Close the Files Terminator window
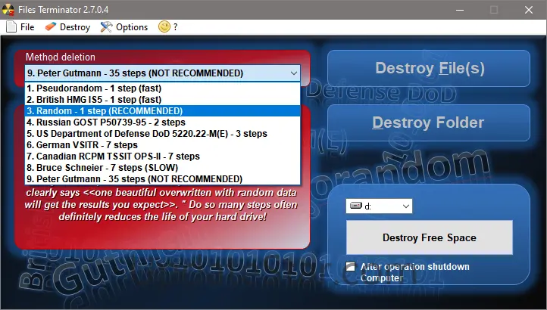This screenshot has width=547, height=310. coord(529,10)
